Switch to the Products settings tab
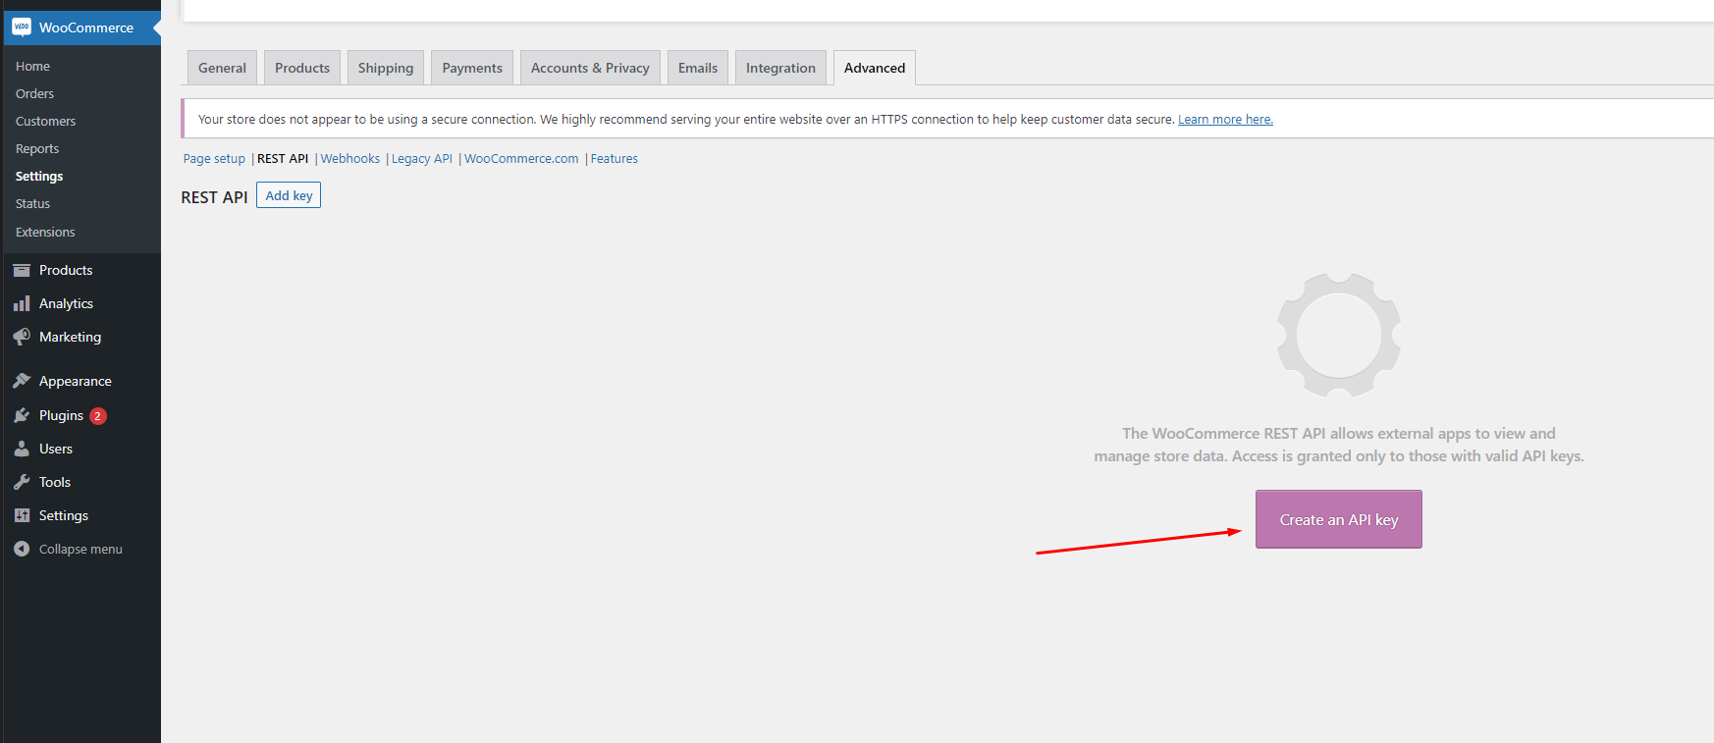 [x=302, y=68]
